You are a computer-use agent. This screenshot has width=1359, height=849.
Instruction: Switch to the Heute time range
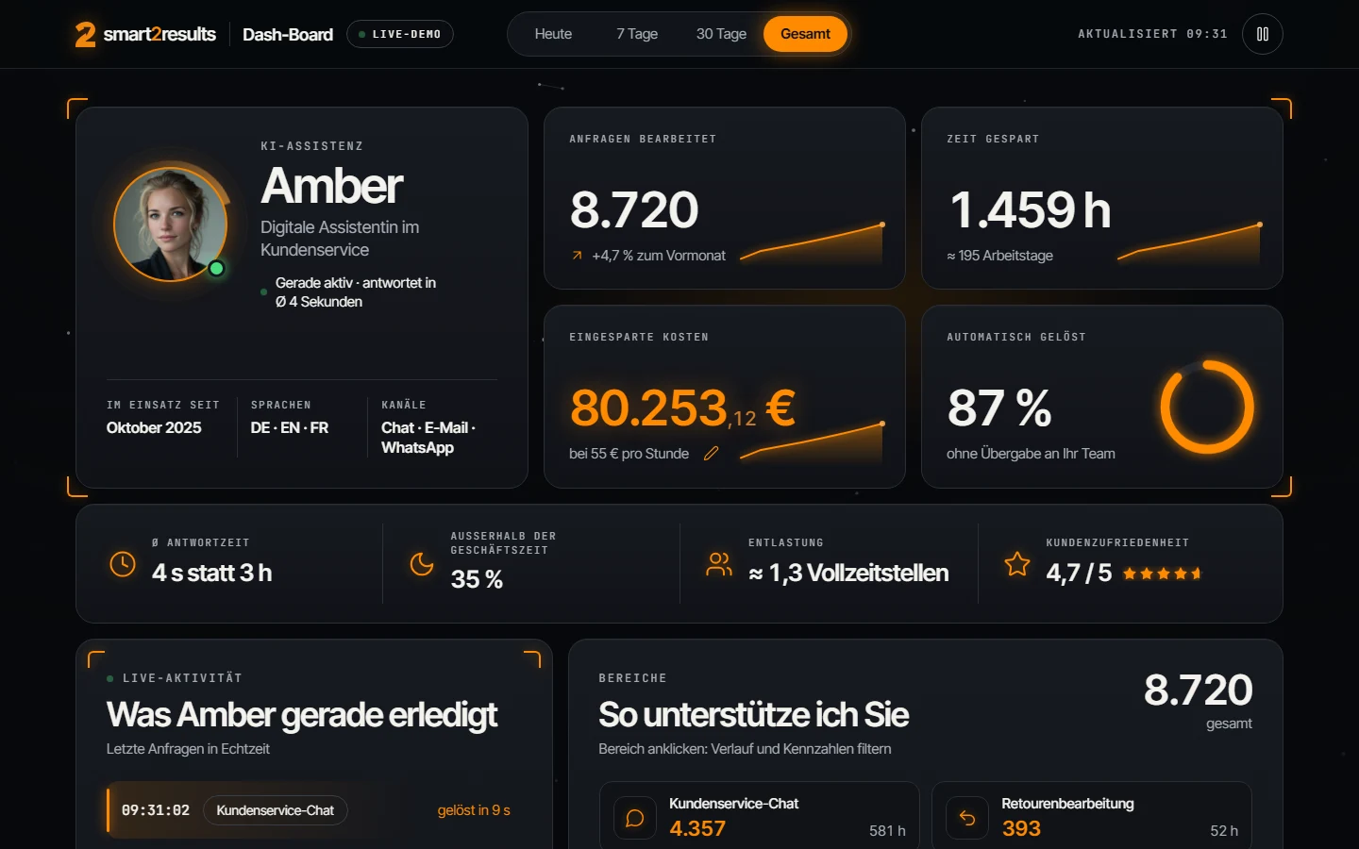tap(553, 34)
